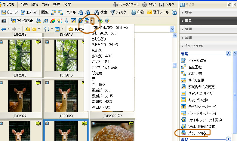Expand the チュートリアル task section
237x141 pixels.
pyautogui.click(x=208, y=46)
